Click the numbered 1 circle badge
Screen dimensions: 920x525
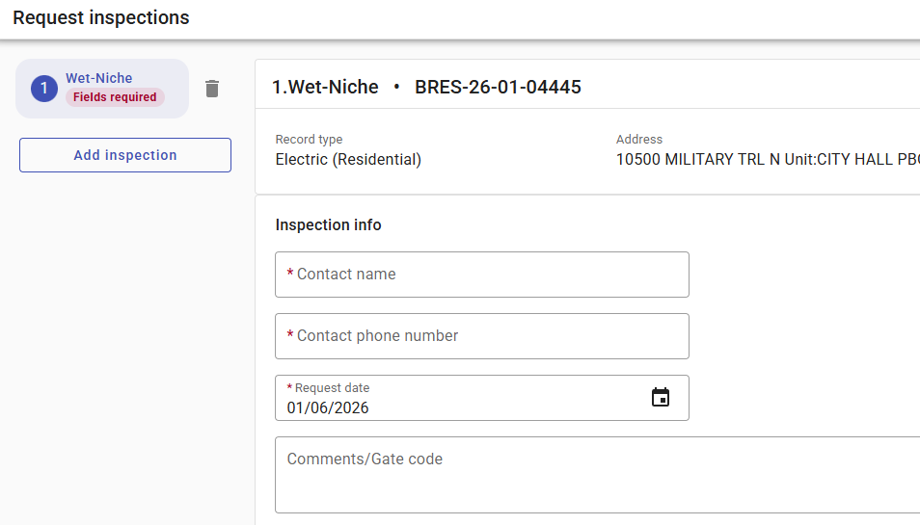44,89
